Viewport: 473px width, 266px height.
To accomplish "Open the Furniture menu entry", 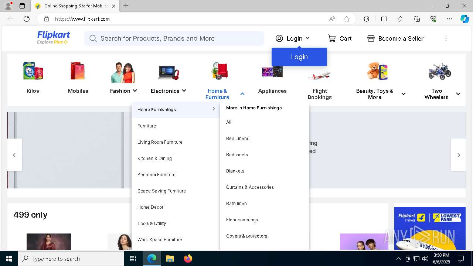I will point(176,126).
